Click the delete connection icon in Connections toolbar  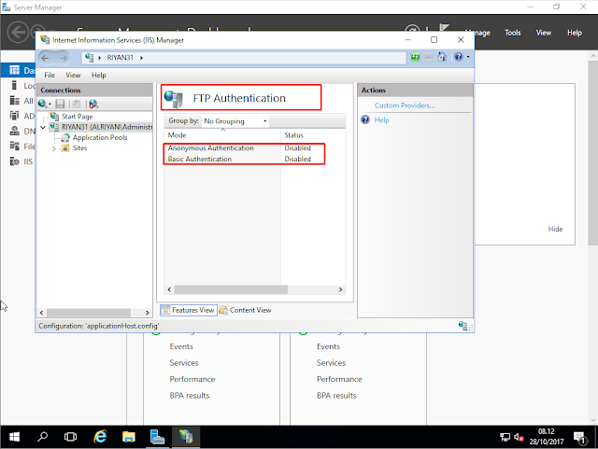[93, 104]
